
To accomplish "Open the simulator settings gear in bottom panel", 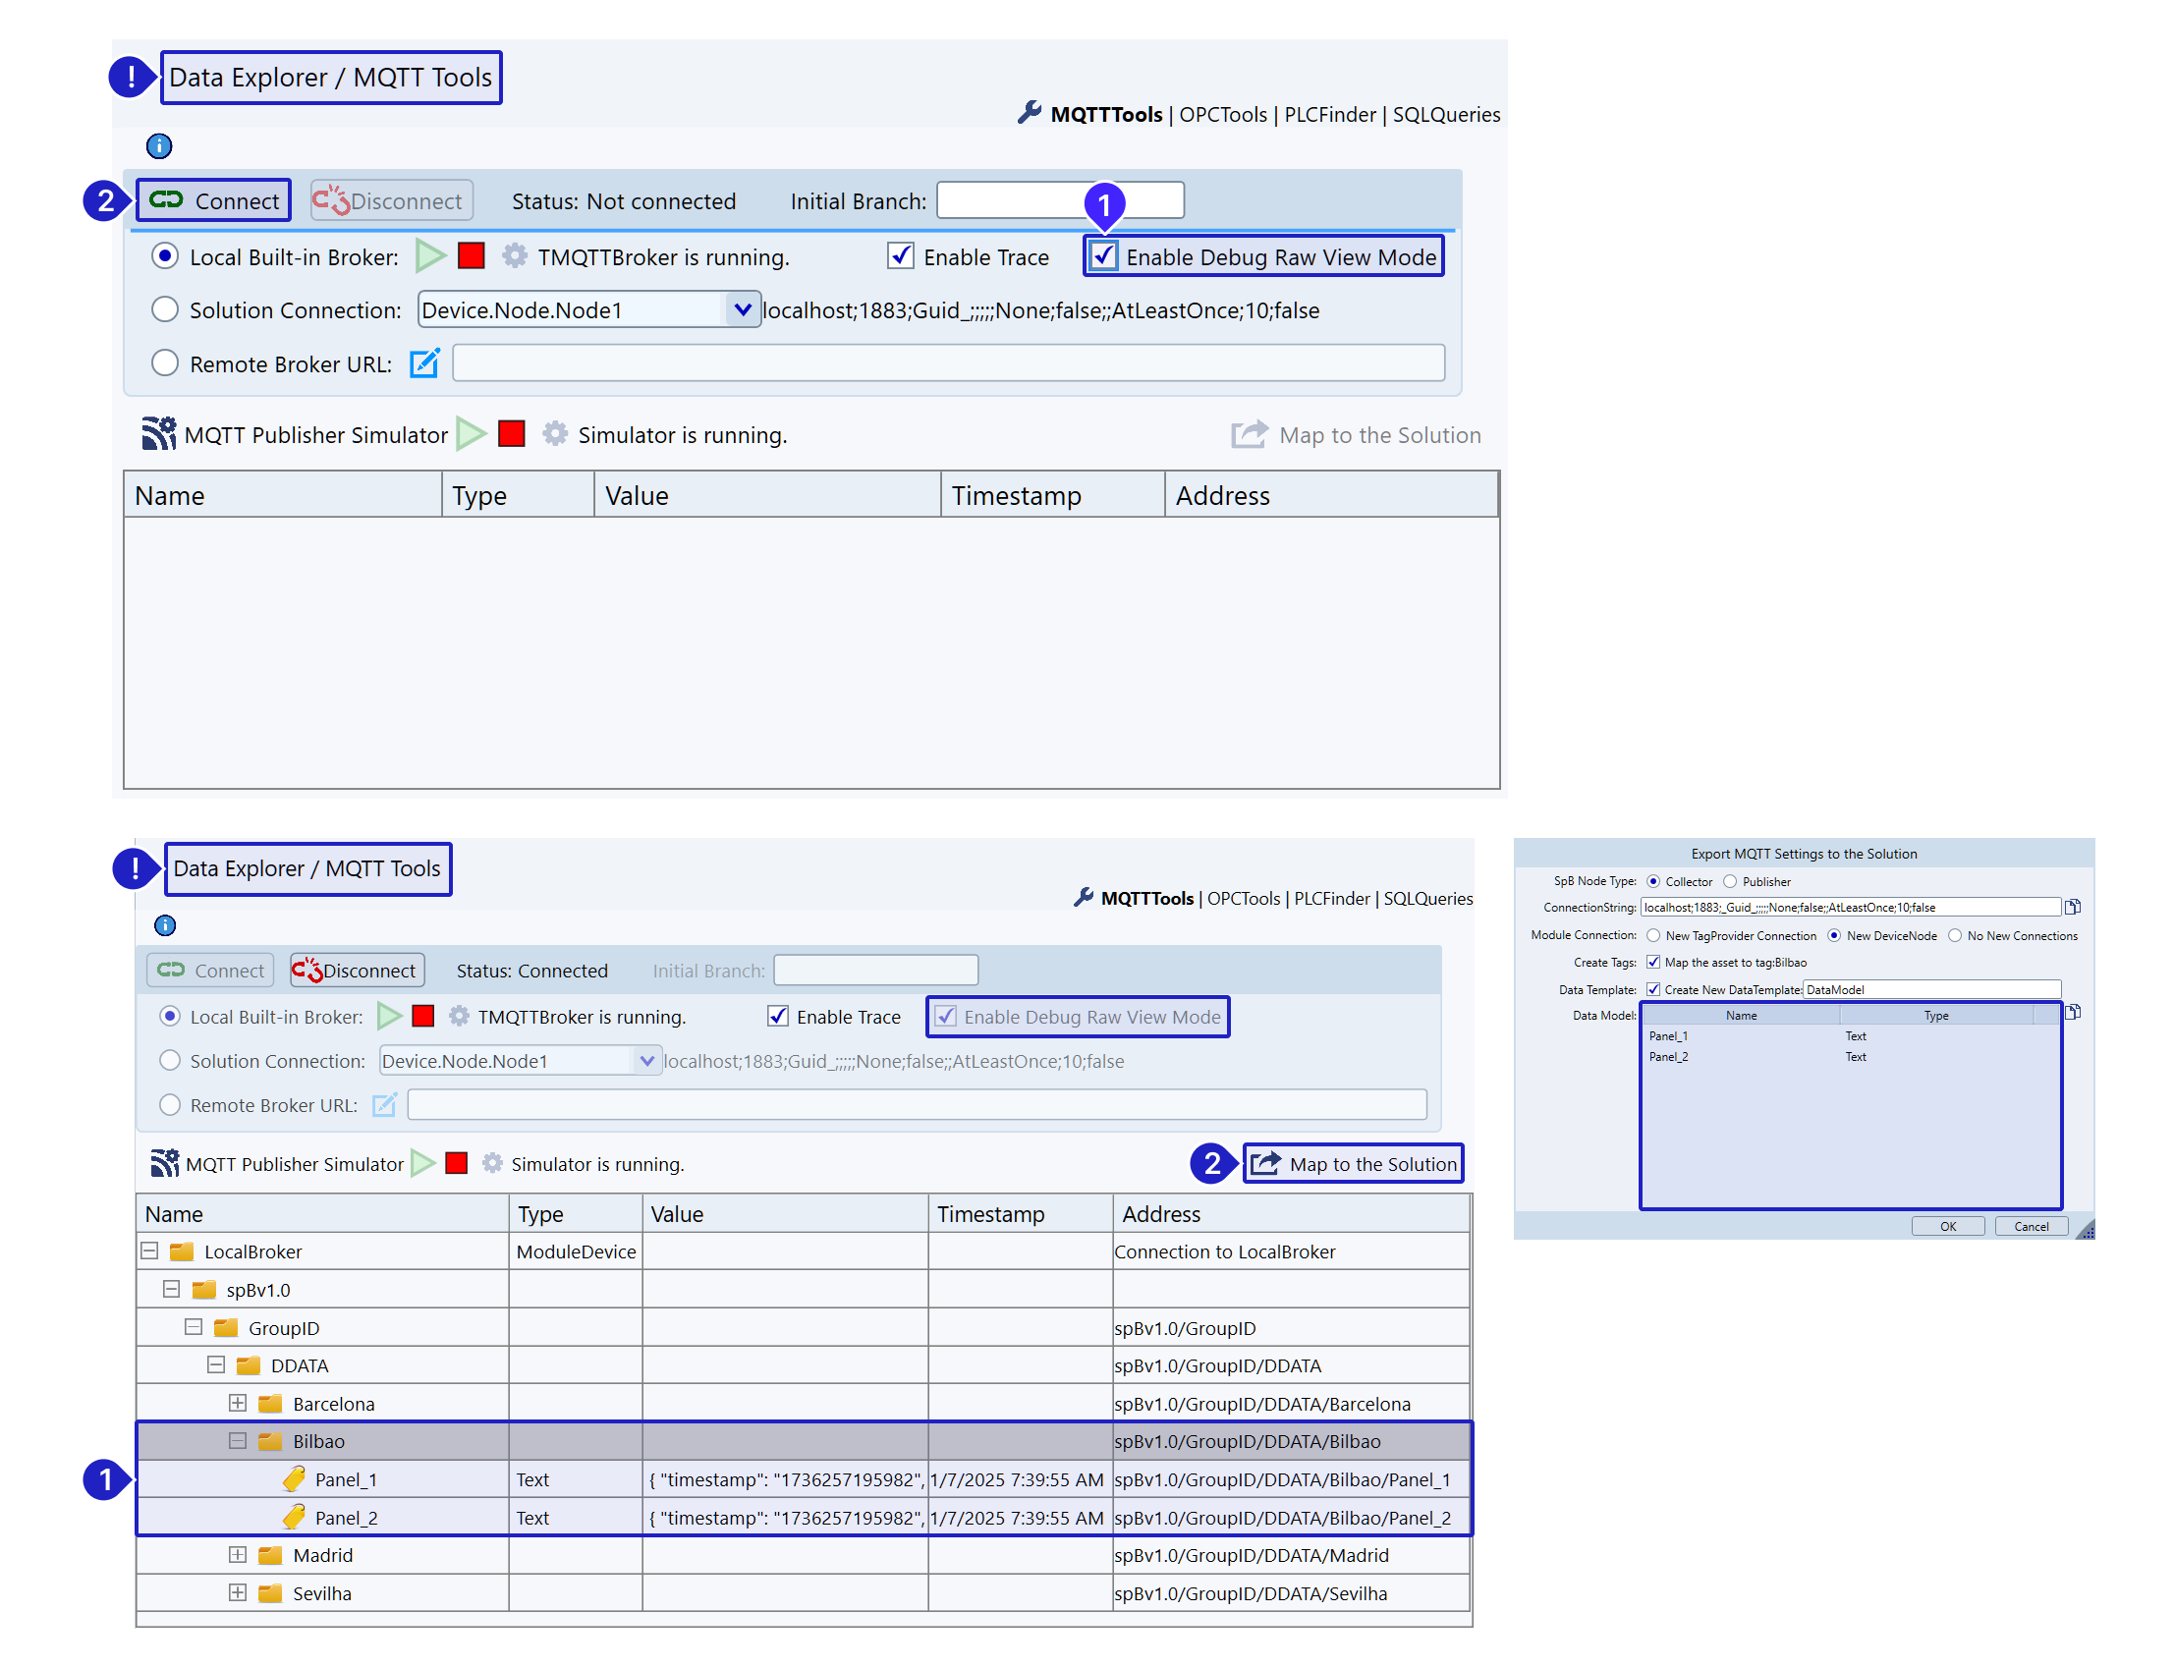I will [x=492, y=1163].
